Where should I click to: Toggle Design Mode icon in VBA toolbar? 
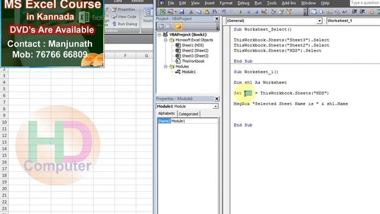pos(264,12)
